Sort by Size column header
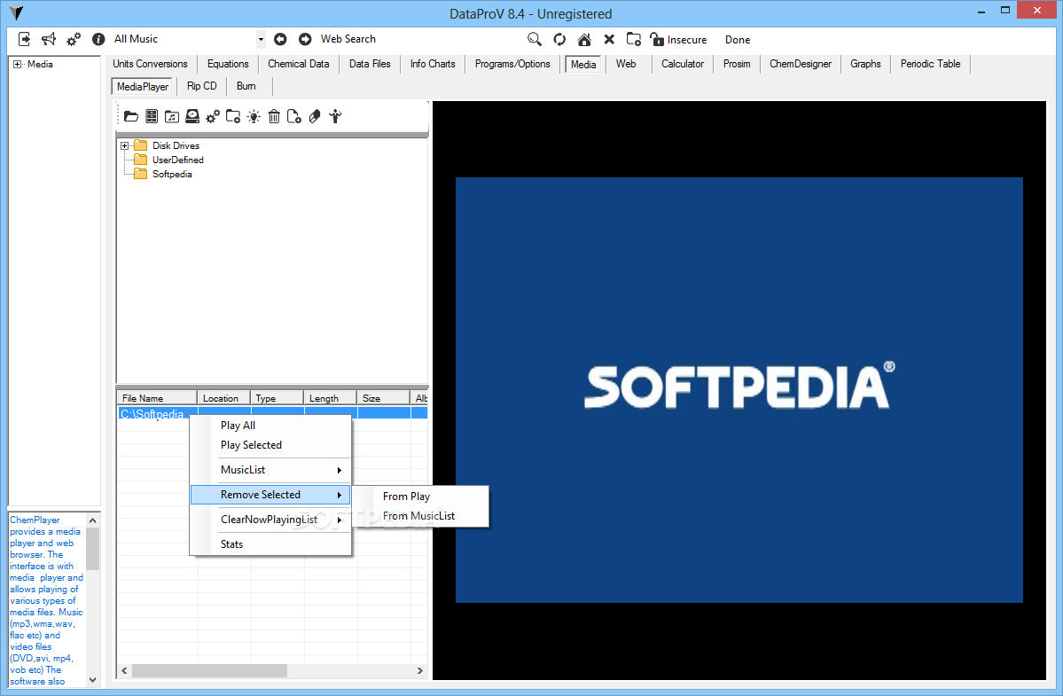1063x696 pixels. [x=384, y=398]
